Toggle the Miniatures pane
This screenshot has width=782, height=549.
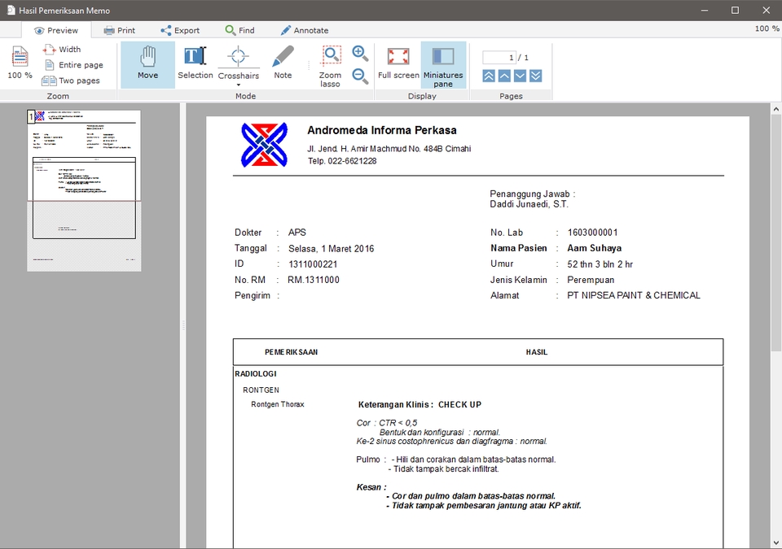click(443, 66)
